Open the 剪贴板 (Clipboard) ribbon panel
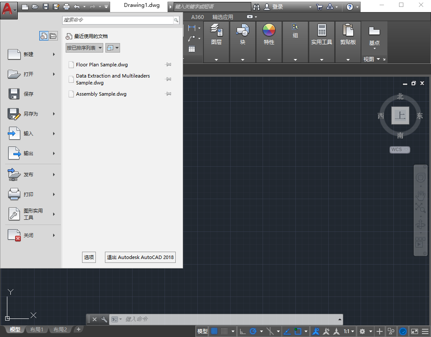Viewport: 431px width, 337px height. point(348,34)
